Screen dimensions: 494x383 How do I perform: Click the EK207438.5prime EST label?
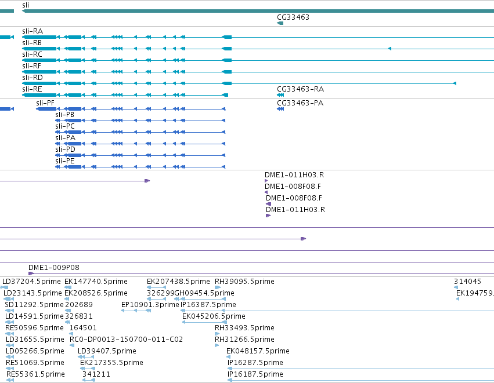(178, 282)
